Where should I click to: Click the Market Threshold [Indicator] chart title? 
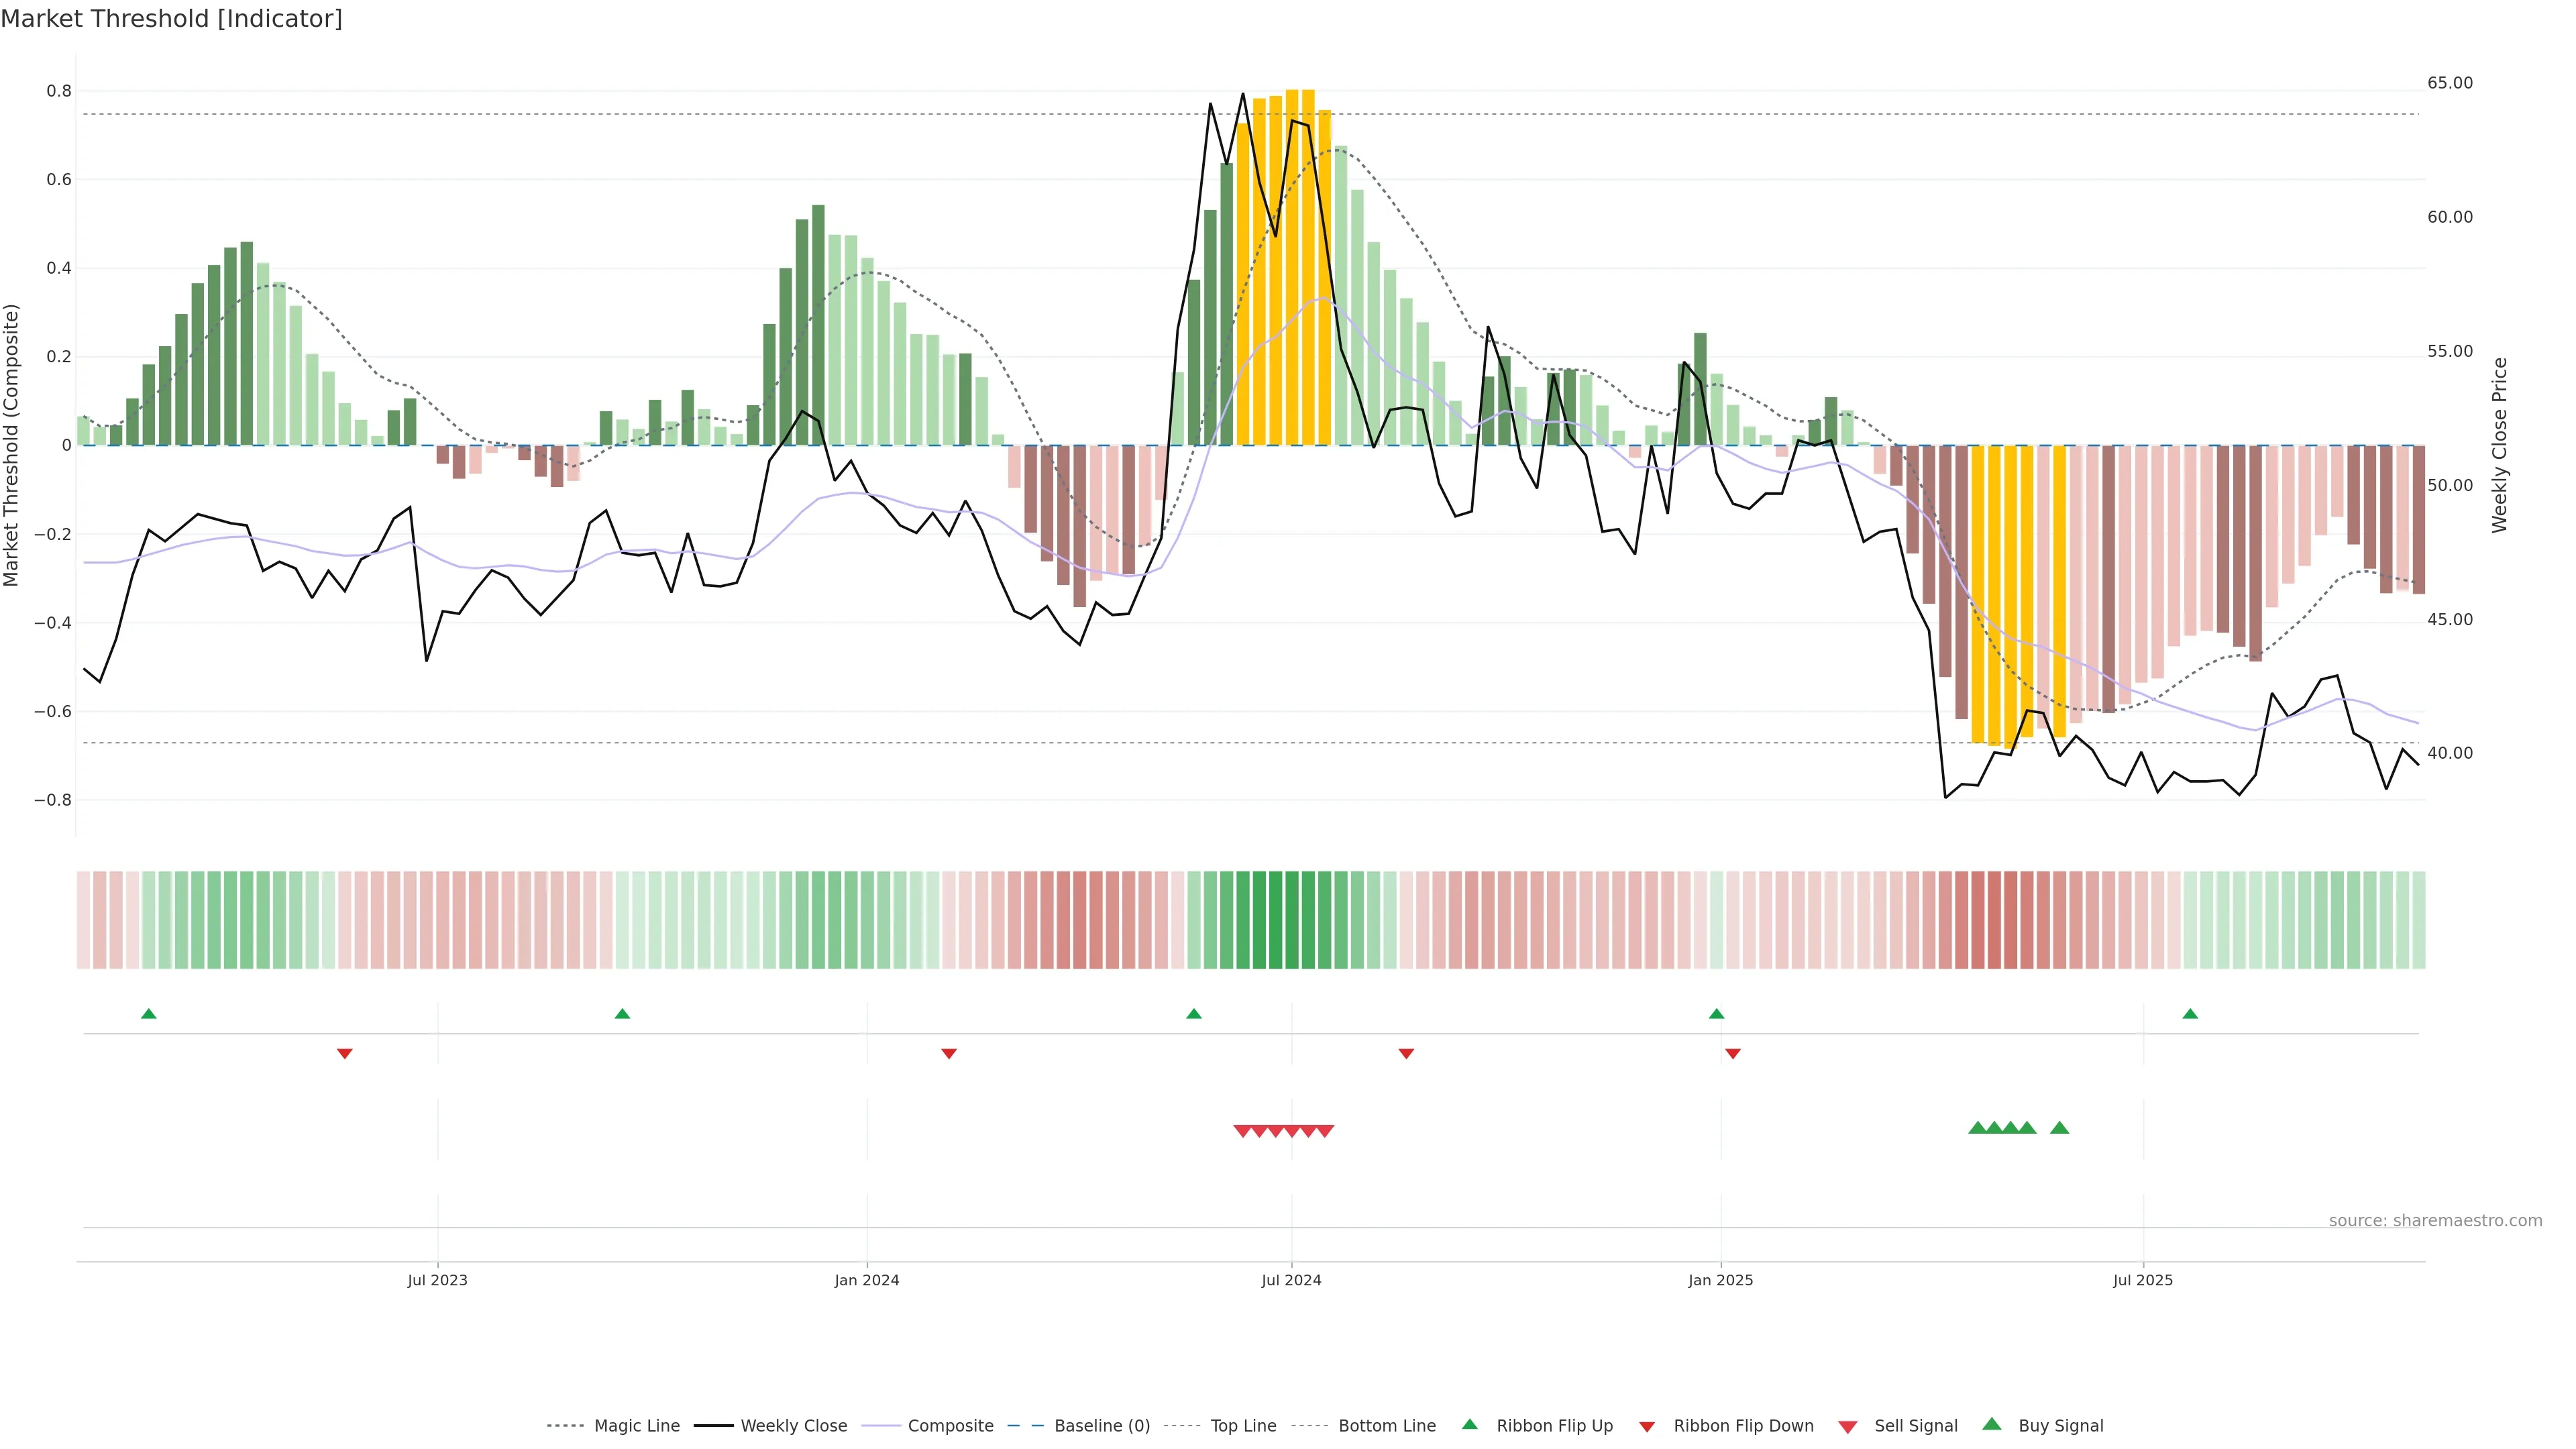tap(171, 19)
